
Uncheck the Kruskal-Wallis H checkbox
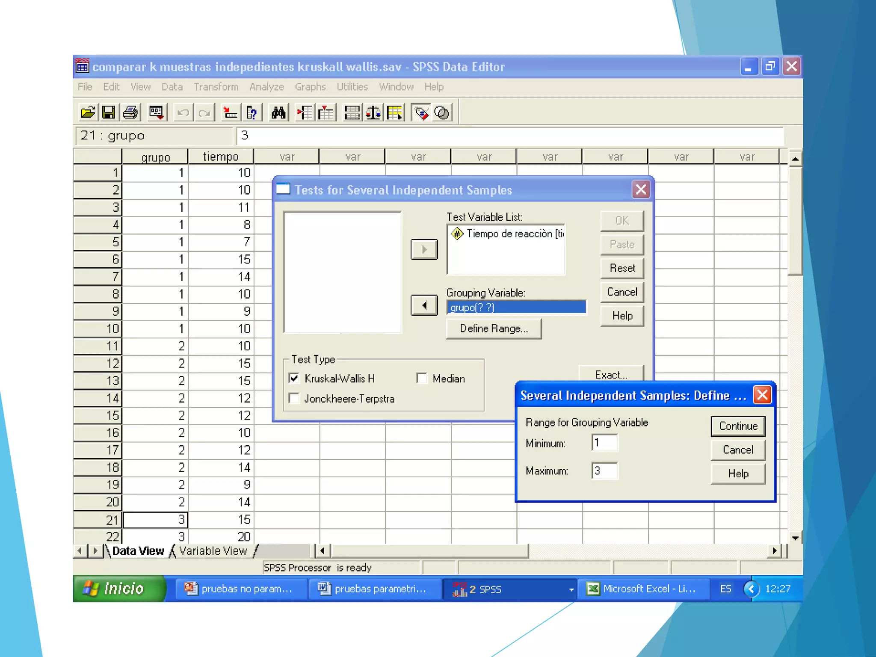click(x=294, y=378)
